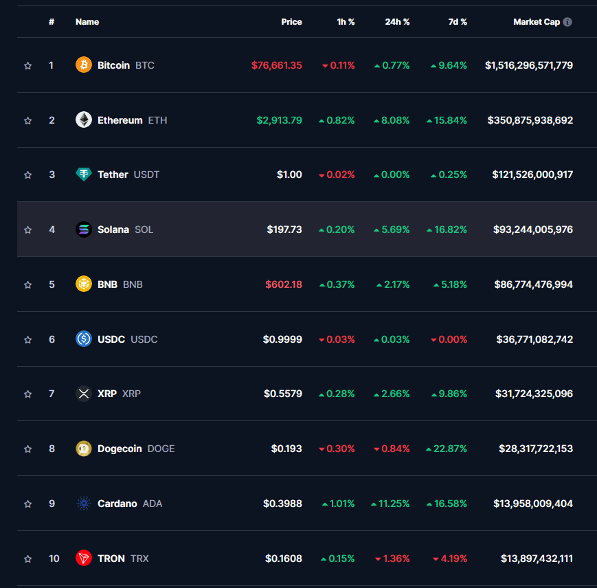
Task: Add BNB to watchlist with star
Action: (27, 284)
